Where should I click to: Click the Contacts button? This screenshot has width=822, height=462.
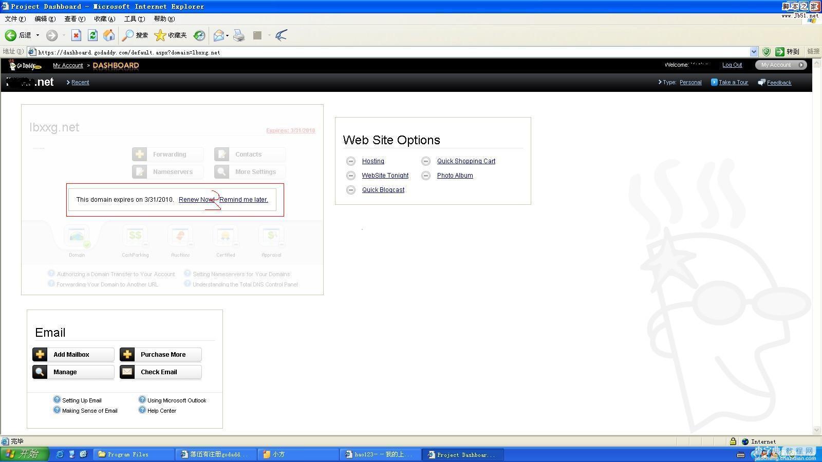pyautogui.click(x=250, y=155)
